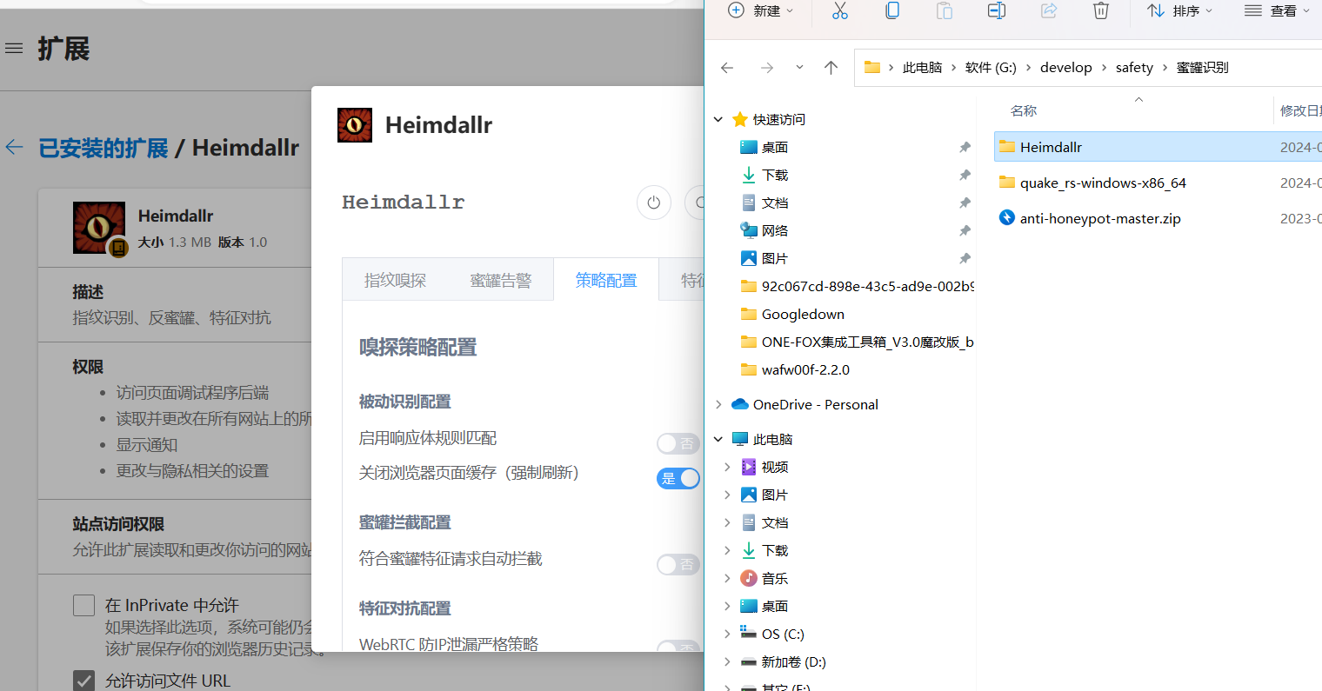The width and height of the screenshot is (1322, 691).
Task: Switch to 指纹嗅探 tab
Action: 396,280
